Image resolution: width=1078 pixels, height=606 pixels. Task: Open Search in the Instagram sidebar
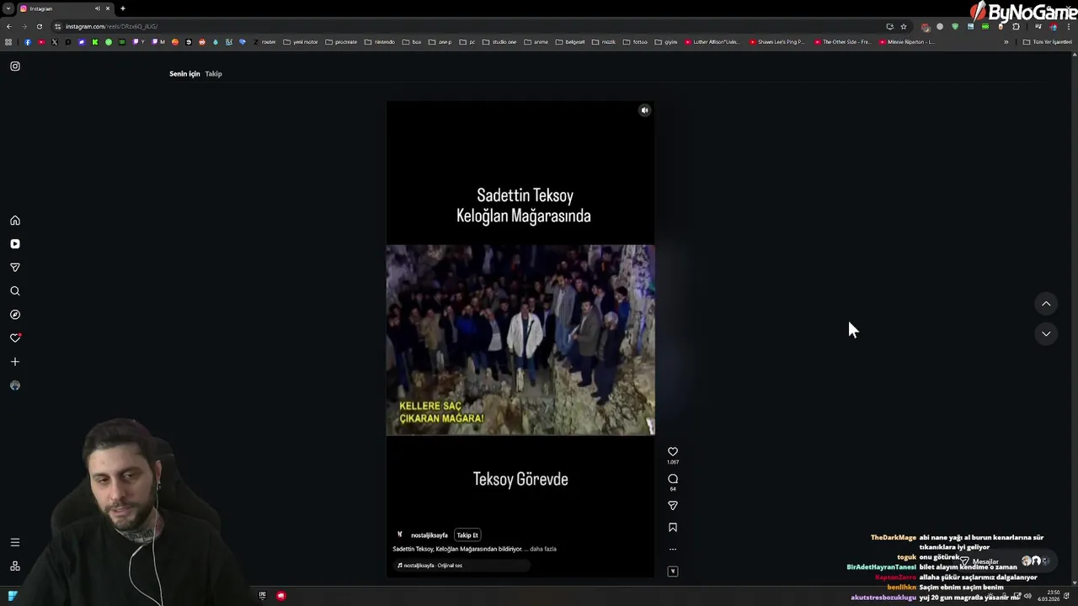15,291
